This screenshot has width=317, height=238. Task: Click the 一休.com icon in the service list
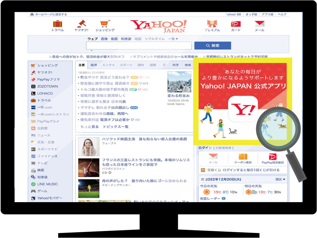(33, 108)
